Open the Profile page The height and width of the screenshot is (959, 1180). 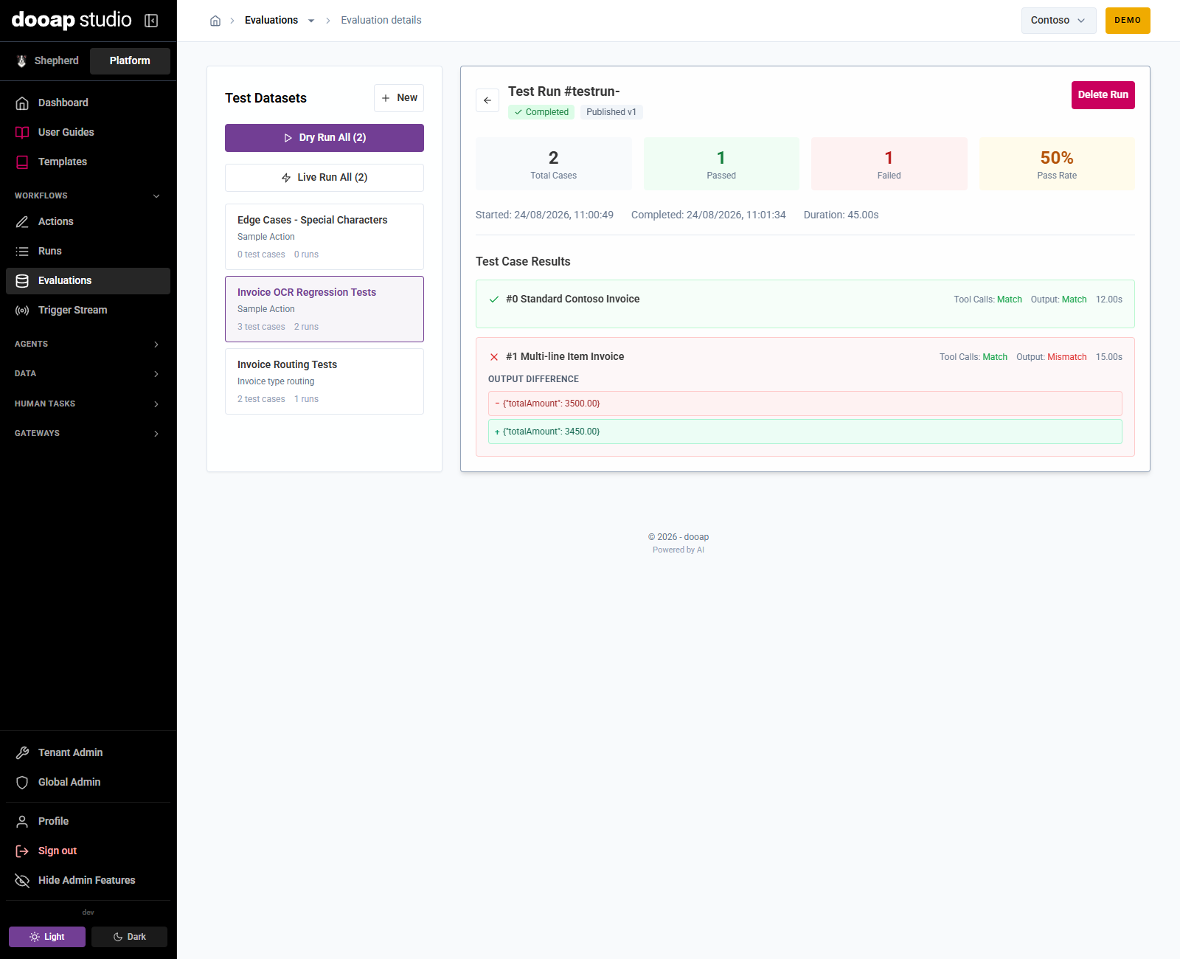pos(88,821)
